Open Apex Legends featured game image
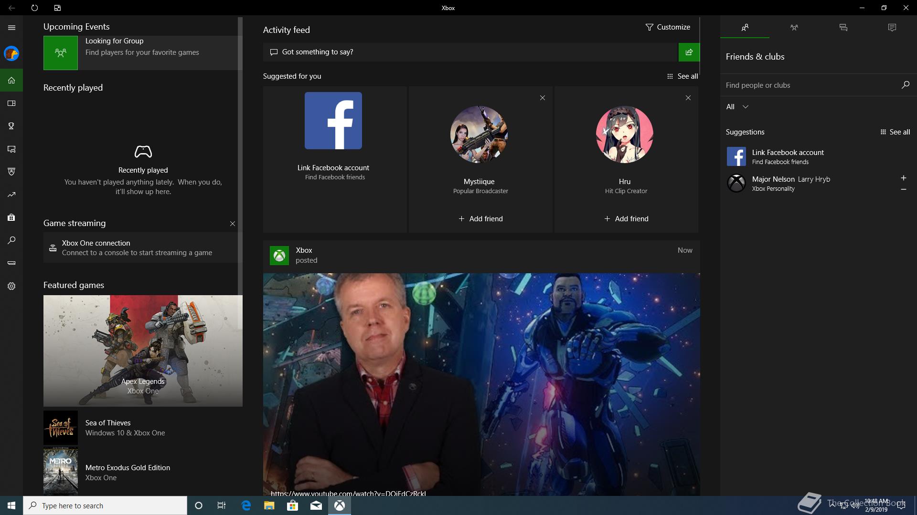The height and width of the screenshot is (515, 917). [143, 351]
